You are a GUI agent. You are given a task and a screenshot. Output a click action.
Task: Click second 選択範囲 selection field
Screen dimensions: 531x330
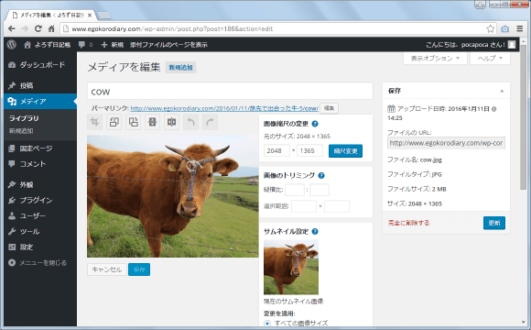[337, 206]
